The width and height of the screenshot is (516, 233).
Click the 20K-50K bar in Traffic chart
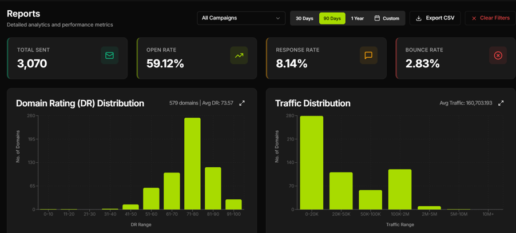(x=341, y=191)
